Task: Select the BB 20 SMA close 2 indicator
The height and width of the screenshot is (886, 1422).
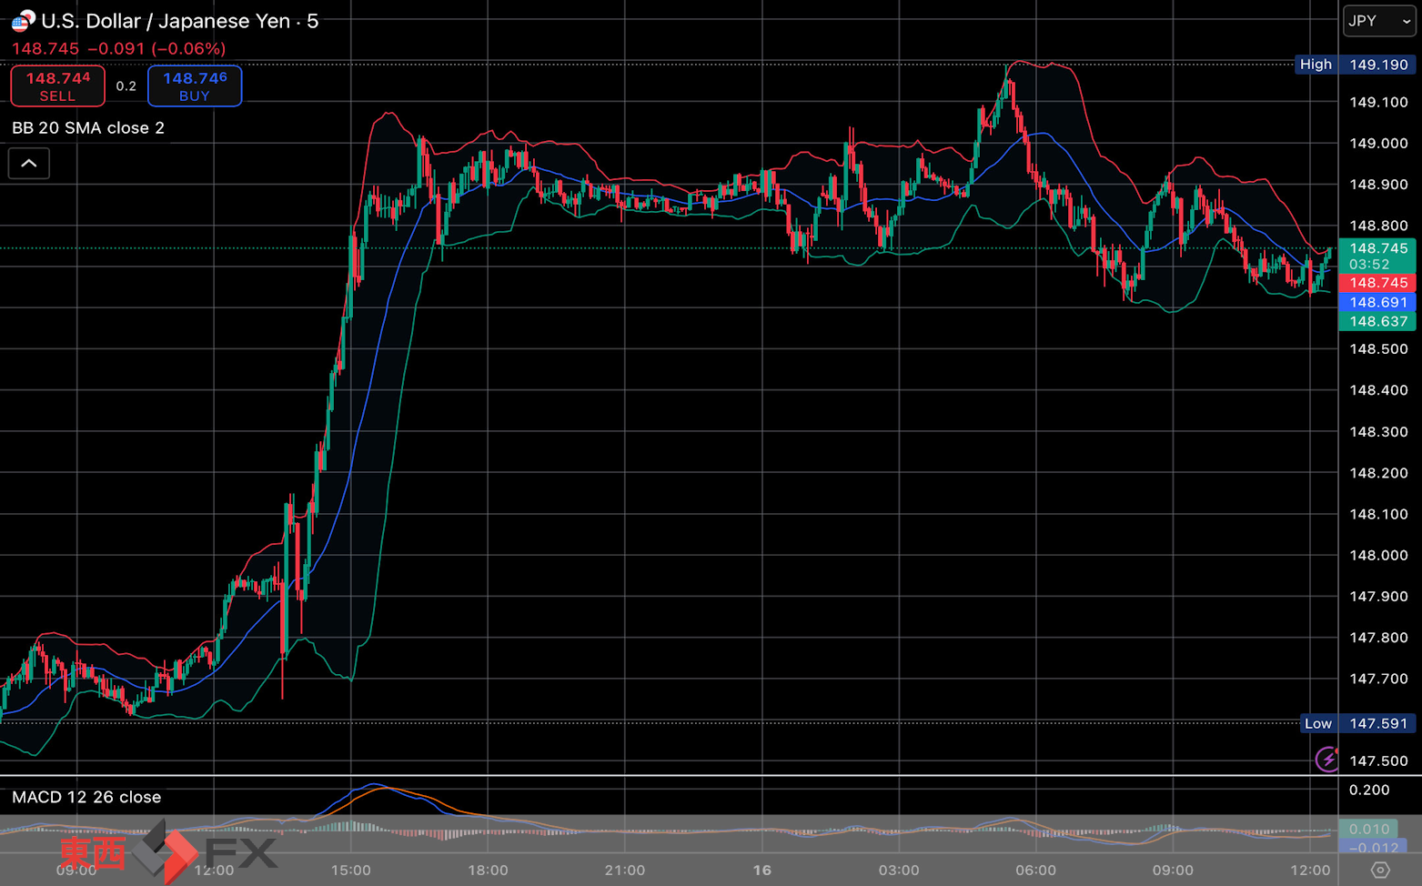Action: (88, 128)
